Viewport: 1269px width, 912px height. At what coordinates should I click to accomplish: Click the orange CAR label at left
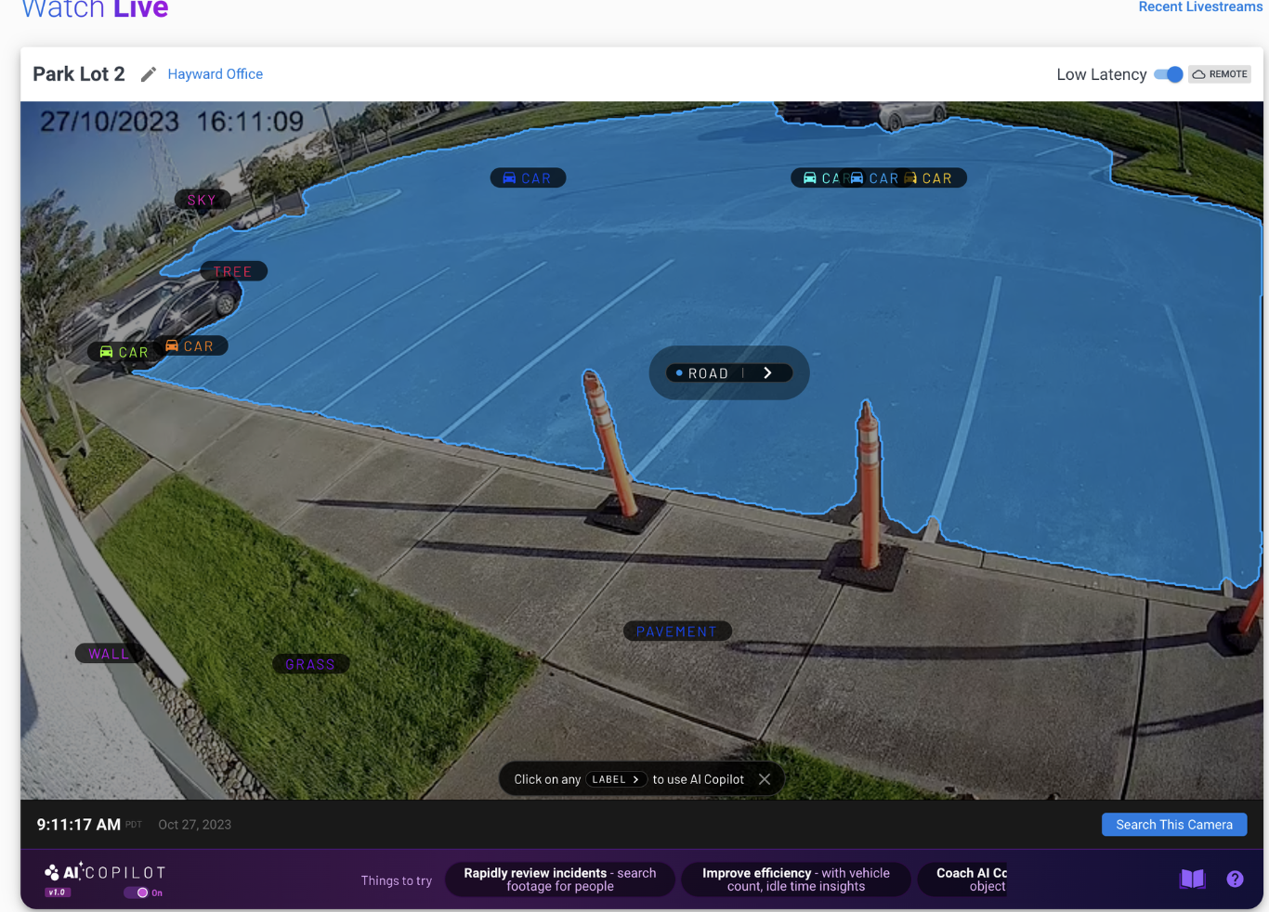point(190,345)
